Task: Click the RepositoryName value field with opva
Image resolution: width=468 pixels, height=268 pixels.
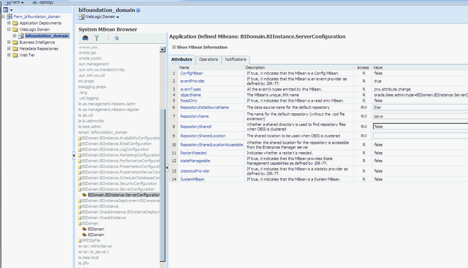Action: coord(420,116)
